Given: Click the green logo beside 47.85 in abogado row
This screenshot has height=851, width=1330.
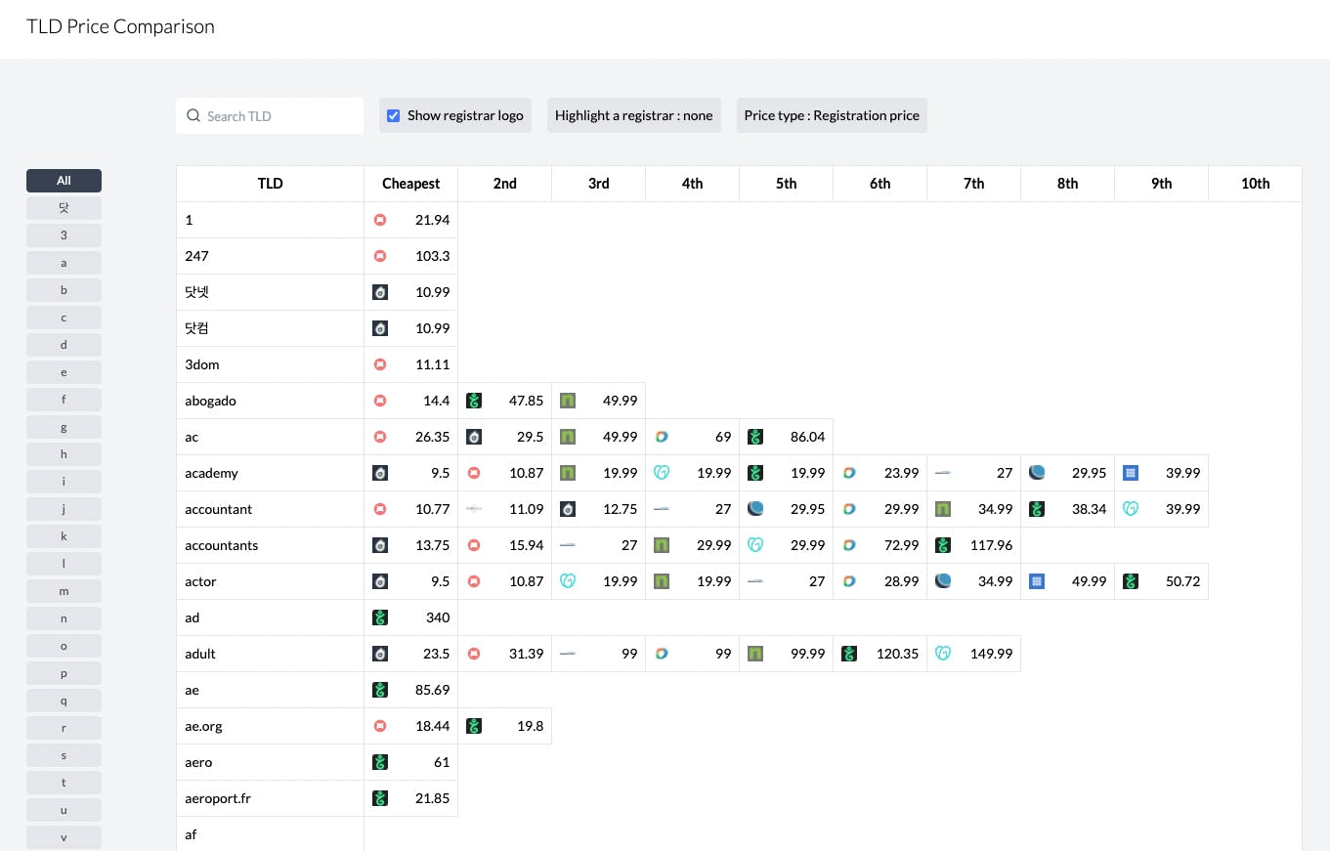Looking at the screenshot, I should point(474,401).
